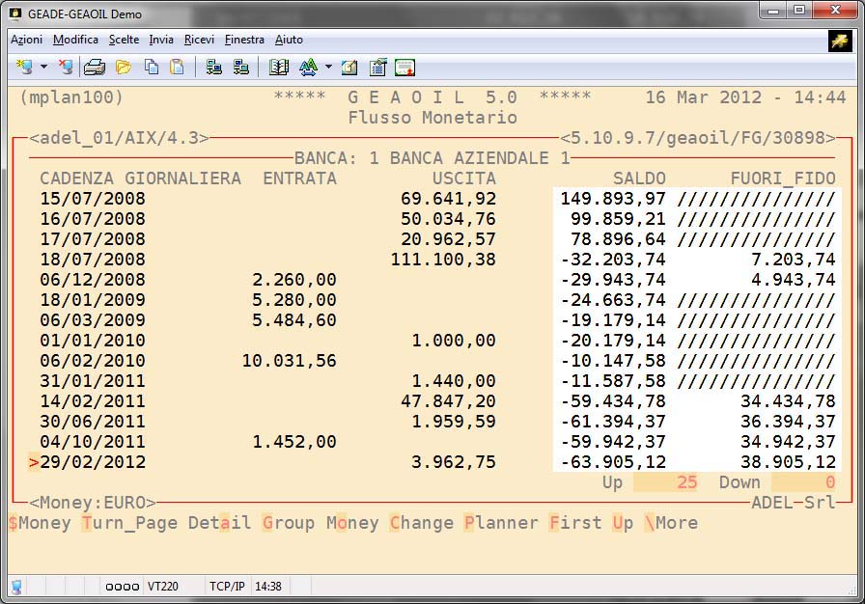Select the \More command
The height and width of the screenshot is (604, 865).
tap(671, 523)
